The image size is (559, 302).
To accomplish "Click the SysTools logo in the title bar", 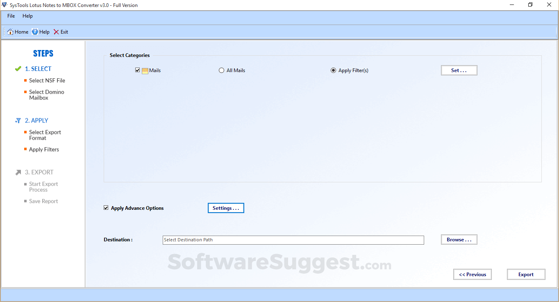I will point(4,5).
